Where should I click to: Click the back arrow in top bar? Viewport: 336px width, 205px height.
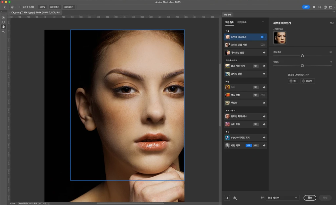click(5, 7)
